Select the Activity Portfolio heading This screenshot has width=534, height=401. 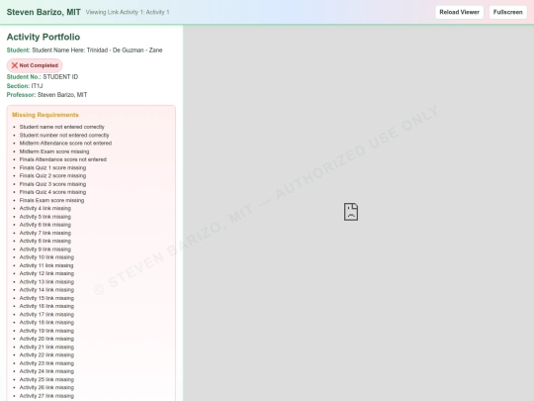click(x=44, y=37)
